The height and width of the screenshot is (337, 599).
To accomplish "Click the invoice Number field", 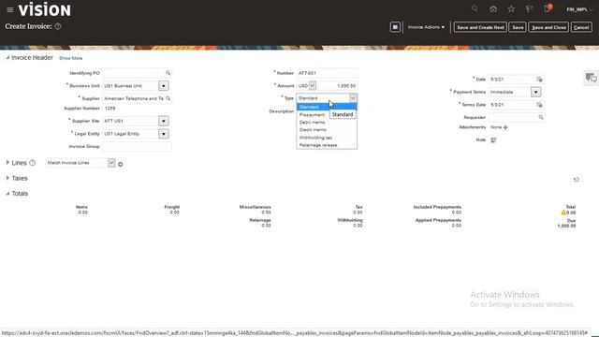I will point(327,73).
